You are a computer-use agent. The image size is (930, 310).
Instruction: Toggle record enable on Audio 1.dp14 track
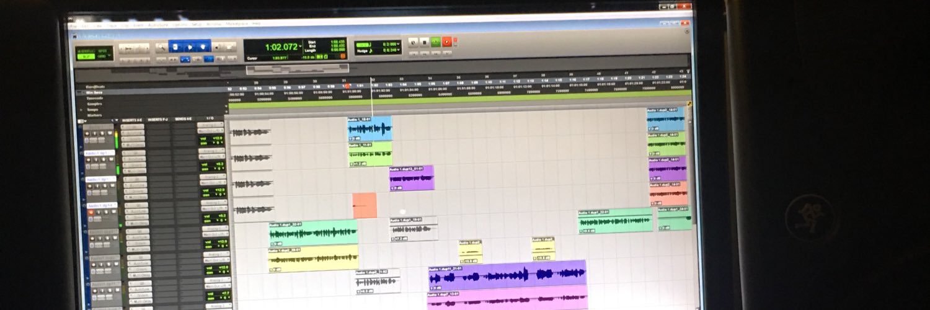(91, 213)
